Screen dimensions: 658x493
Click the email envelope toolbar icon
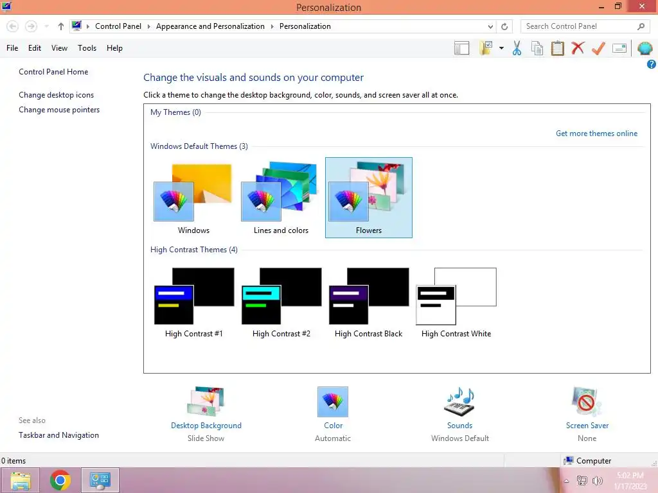click(x=619, y=48)
